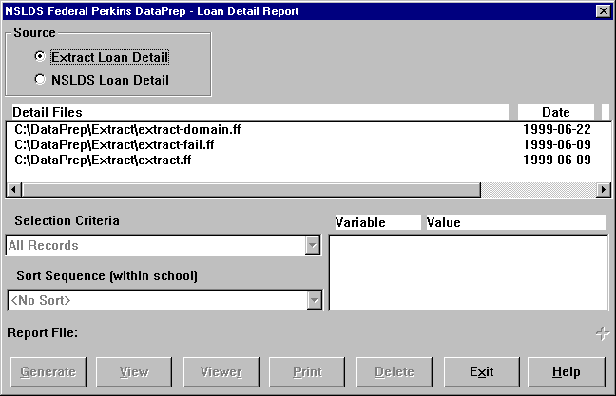Click the Generate button

pos(48,371)
